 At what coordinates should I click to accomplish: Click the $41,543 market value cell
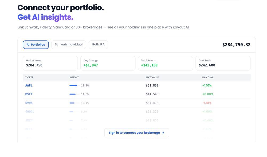point(152,94)
